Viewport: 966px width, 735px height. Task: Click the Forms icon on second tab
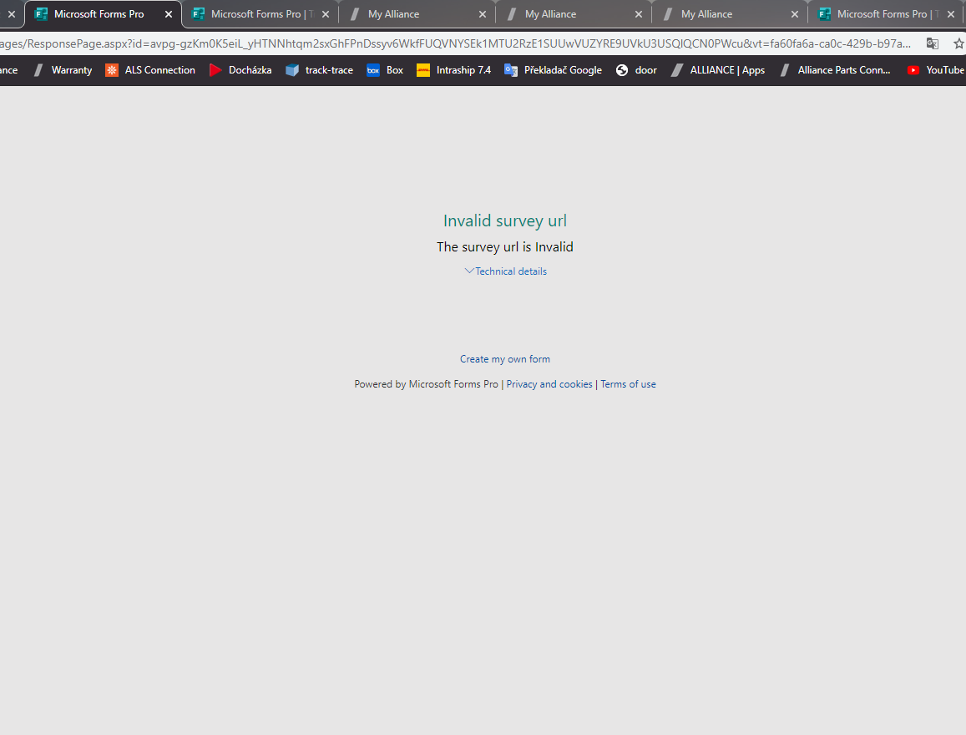pos(199,14)
